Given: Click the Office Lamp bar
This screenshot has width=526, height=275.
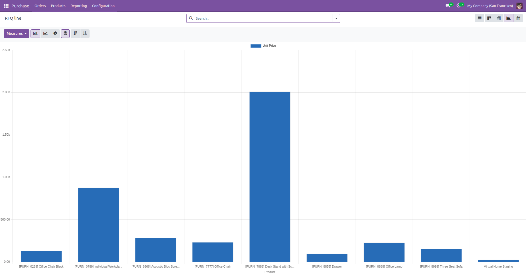Looking at the screenshot, I should click(x=384, y=252).
